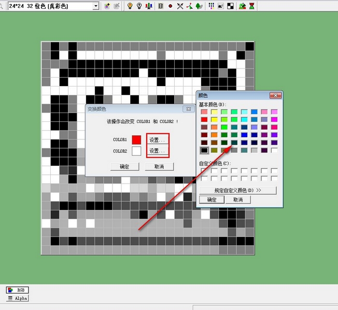Click the lit yellow light bulb icon

130,6
